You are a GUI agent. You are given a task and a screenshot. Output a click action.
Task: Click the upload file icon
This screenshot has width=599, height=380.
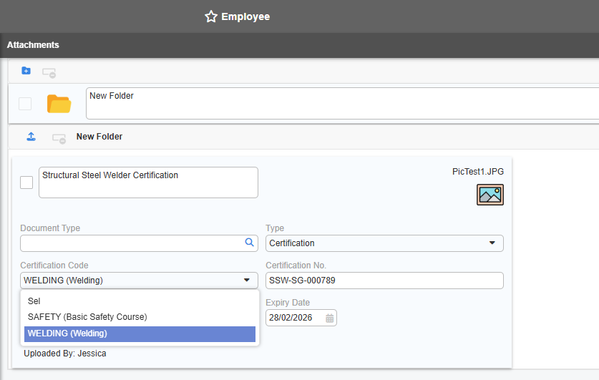coord(31,137)
